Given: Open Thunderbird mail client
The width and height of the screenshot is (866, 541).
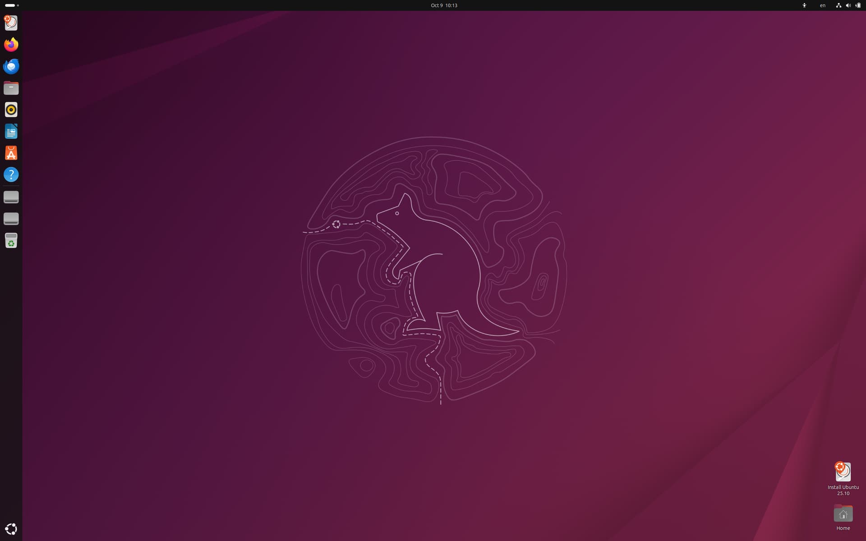Looking at the screenshot, I should [x=11, y=66].
